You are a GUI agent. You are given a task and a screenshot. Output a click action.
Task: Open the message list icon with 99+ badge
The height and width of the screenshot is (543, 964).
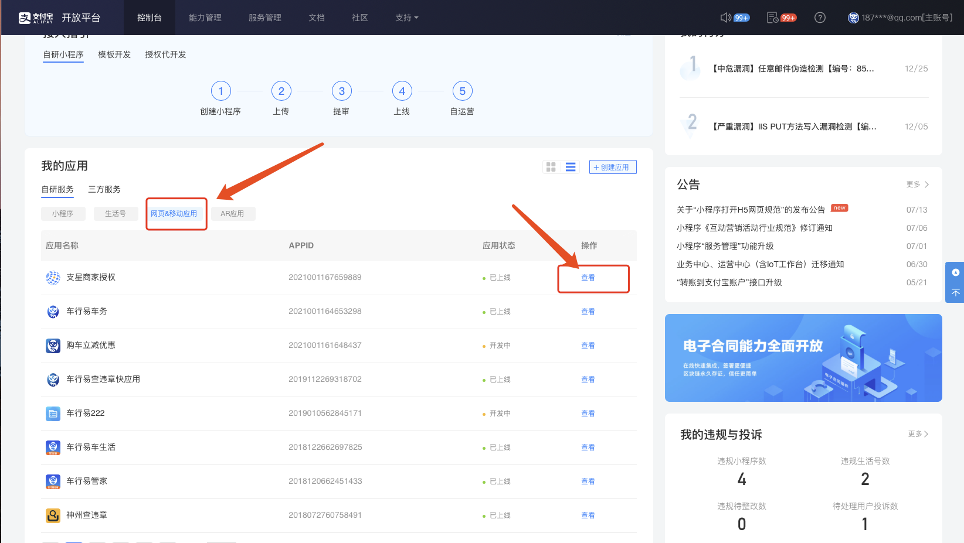point(773,18)
